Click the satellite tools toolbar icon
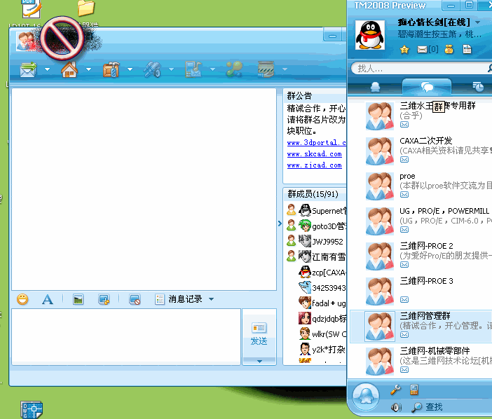Viewport: 492px width, 419px height. (152, 69)
